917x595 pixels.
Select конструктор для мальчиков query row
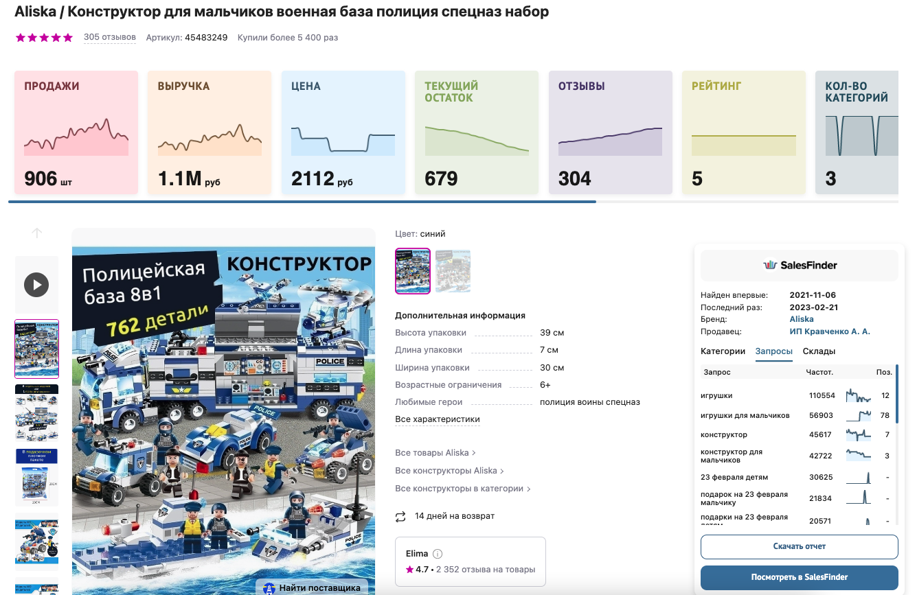[797, 456]
